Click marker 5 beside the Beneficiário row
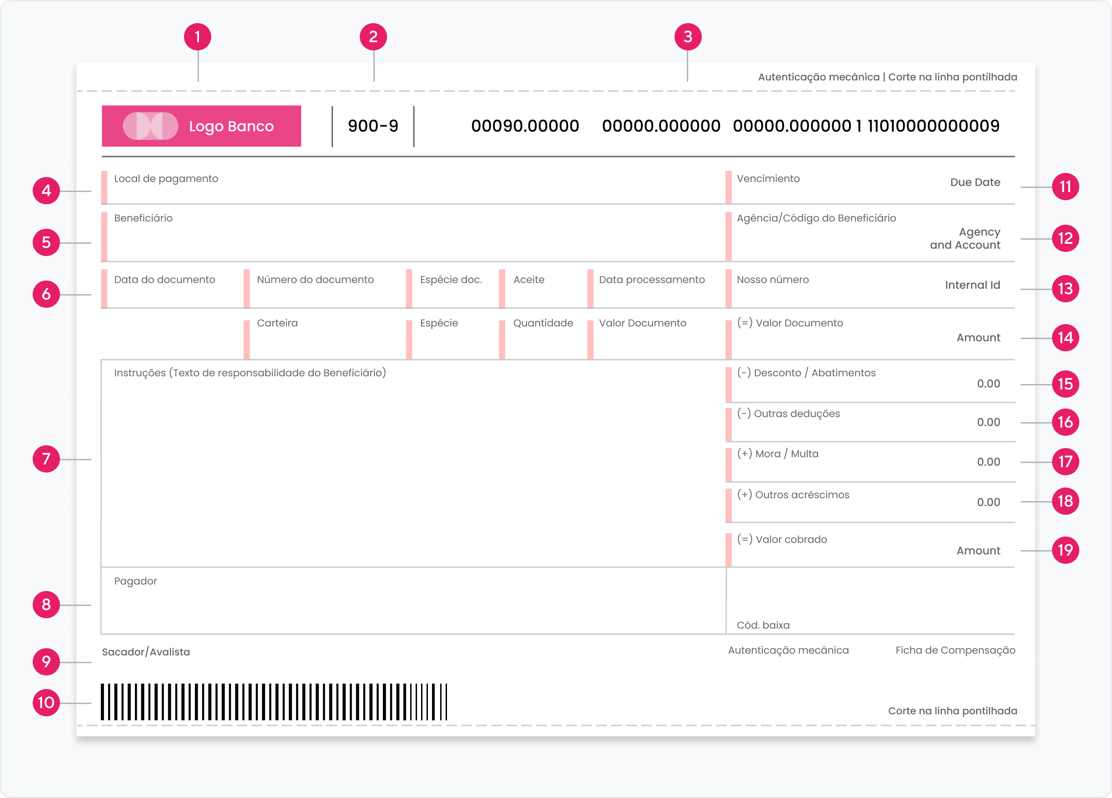Viewport: 1112px width, 798px height. [x=47, y=242]
